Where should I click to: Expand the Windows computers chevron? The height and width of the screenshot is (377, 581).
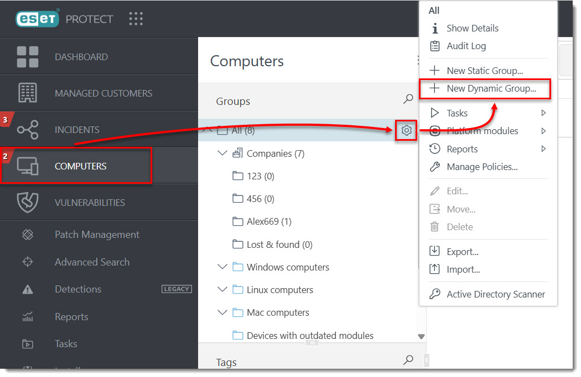(222, 267)
